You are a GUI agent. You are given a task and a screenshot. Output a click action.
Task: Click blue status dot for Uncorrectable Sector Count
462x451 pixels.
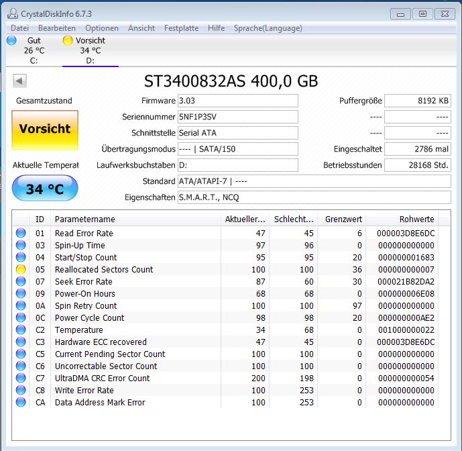(21, 366)
